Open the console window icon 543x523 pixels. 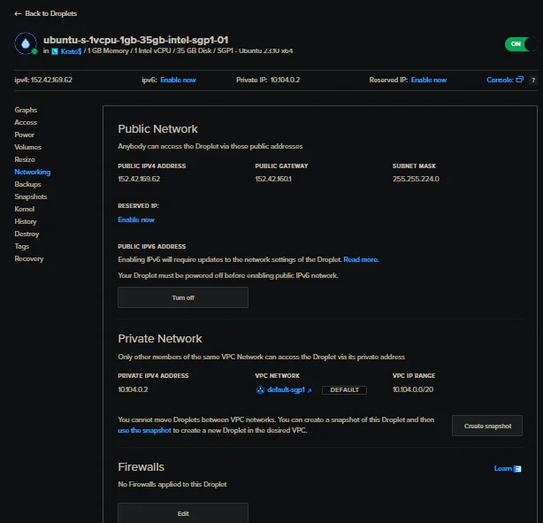[519, 80]
